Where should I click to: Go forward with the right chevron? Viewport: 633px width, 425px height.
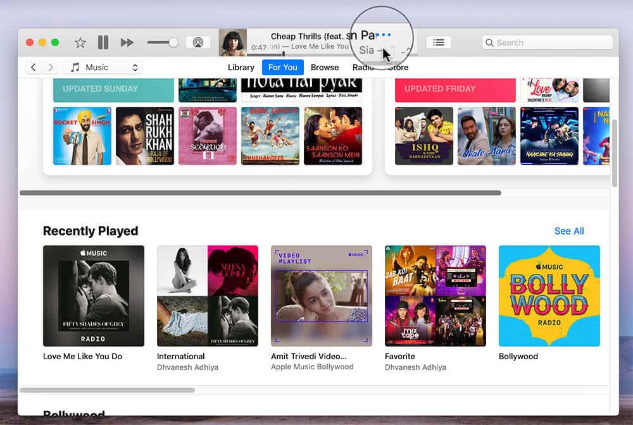click(51, 67)
